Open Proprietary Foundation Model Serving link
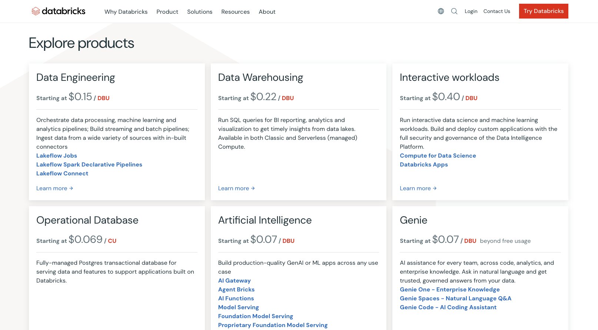The image size is (598, 330). pos(273,325)
